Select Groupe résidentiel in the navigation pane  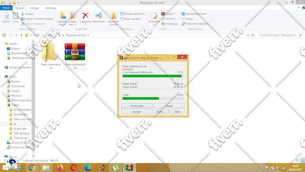click(x=17, y=68)
